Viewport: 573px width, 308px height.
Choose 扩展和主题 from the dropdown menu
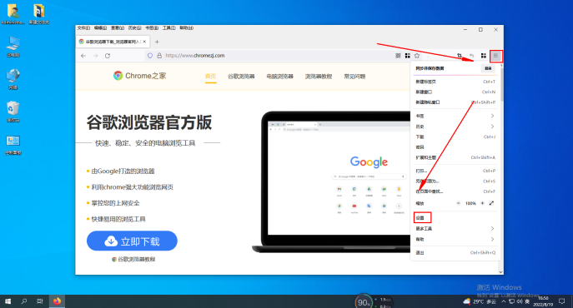[455, 157]
